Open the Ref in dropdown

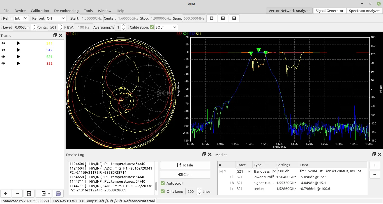tap(22, 18)
